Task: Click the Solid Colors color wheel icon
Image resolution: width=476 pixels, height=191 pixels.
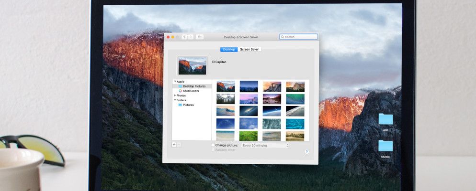Action: pos(181,91)
